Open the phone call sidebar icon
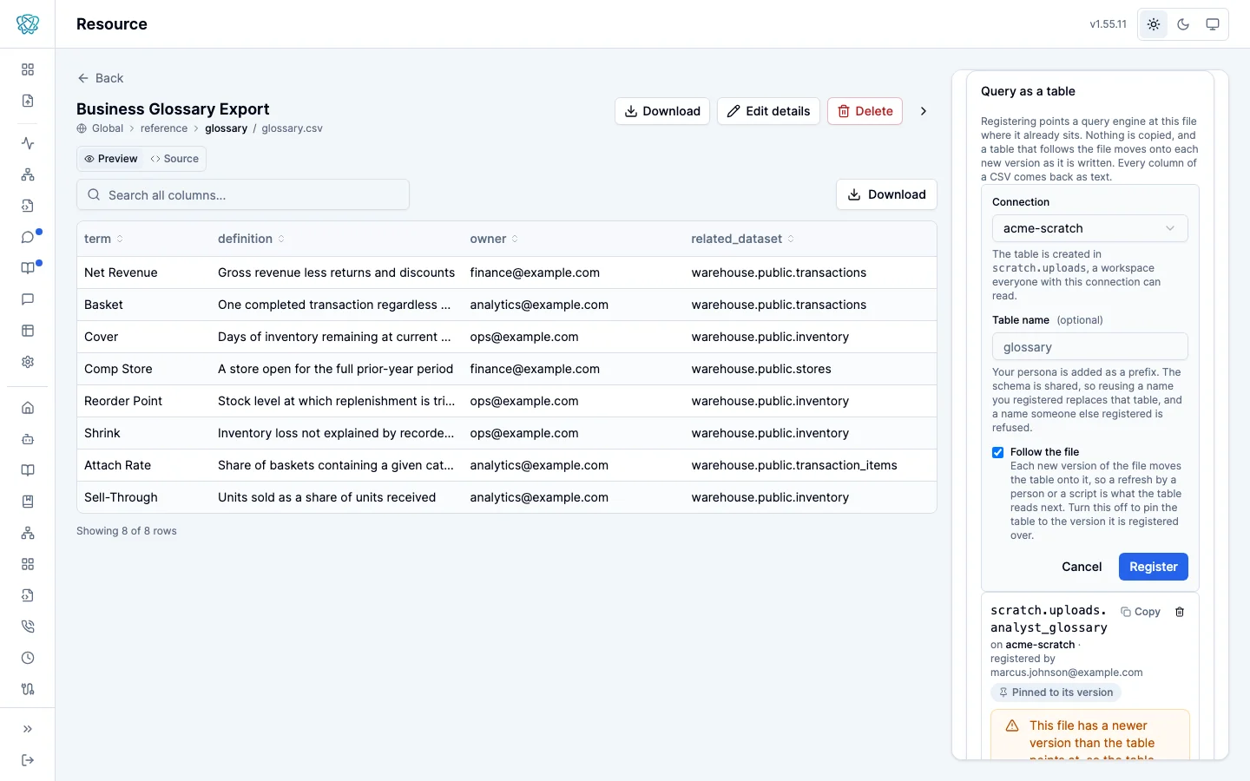 (x=28, y=627)
